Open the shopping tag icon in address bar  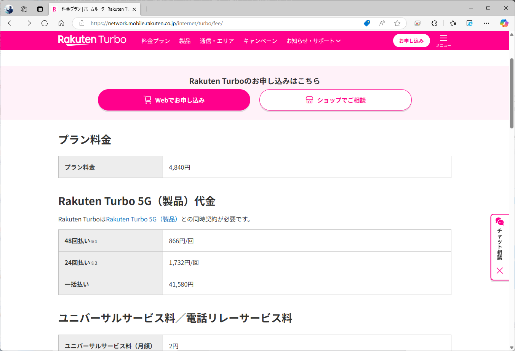pyautogui.click(x=366, y=23)
